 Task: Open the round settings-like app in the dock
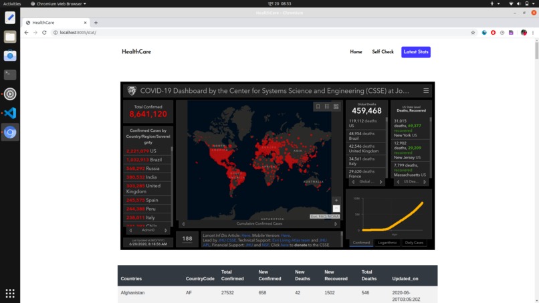coord(10,94)
